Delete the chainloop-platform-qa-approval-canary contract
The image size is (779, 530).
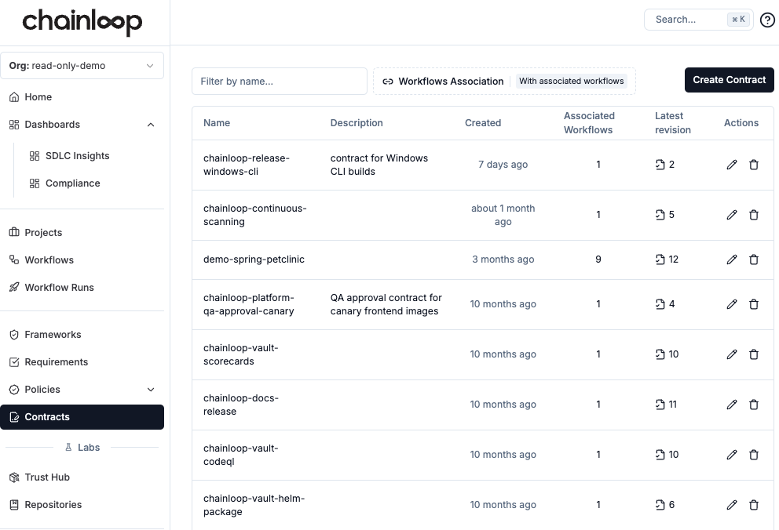pos(754,304)
